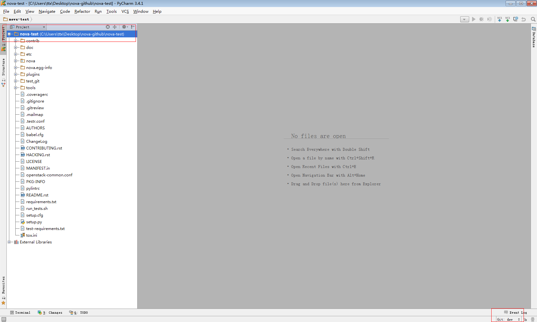The width and height of the screenshot is (537, 322).
Task: Click the Hector inspector icon in status bar
Action: click(x=533, y=319)
